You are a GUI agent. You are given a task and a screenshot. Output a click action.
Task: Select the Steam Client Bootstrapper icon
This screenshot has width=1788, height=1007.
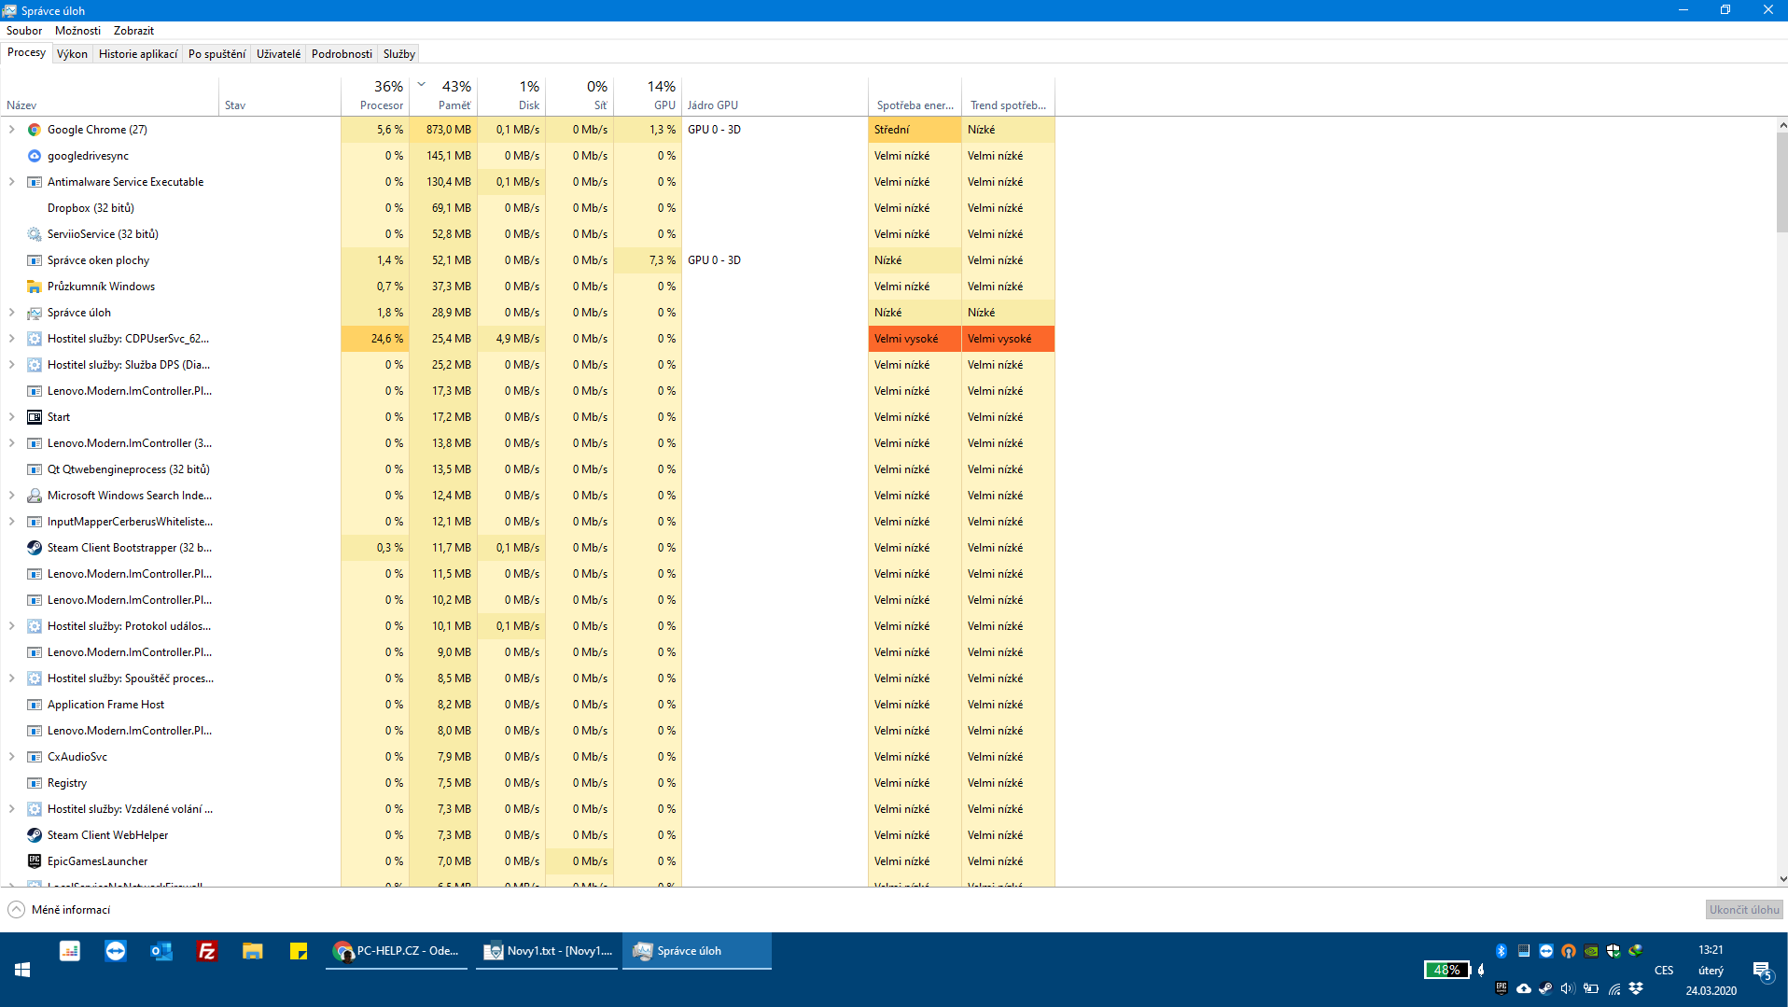pyautogui.click(x=35, y=548)
